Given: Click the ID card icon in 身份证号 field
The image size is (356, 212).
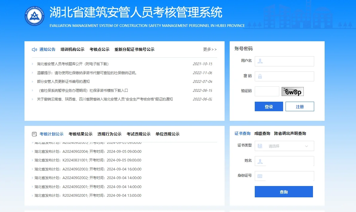Looking at the screenshot, I should (x=260, y=176).
